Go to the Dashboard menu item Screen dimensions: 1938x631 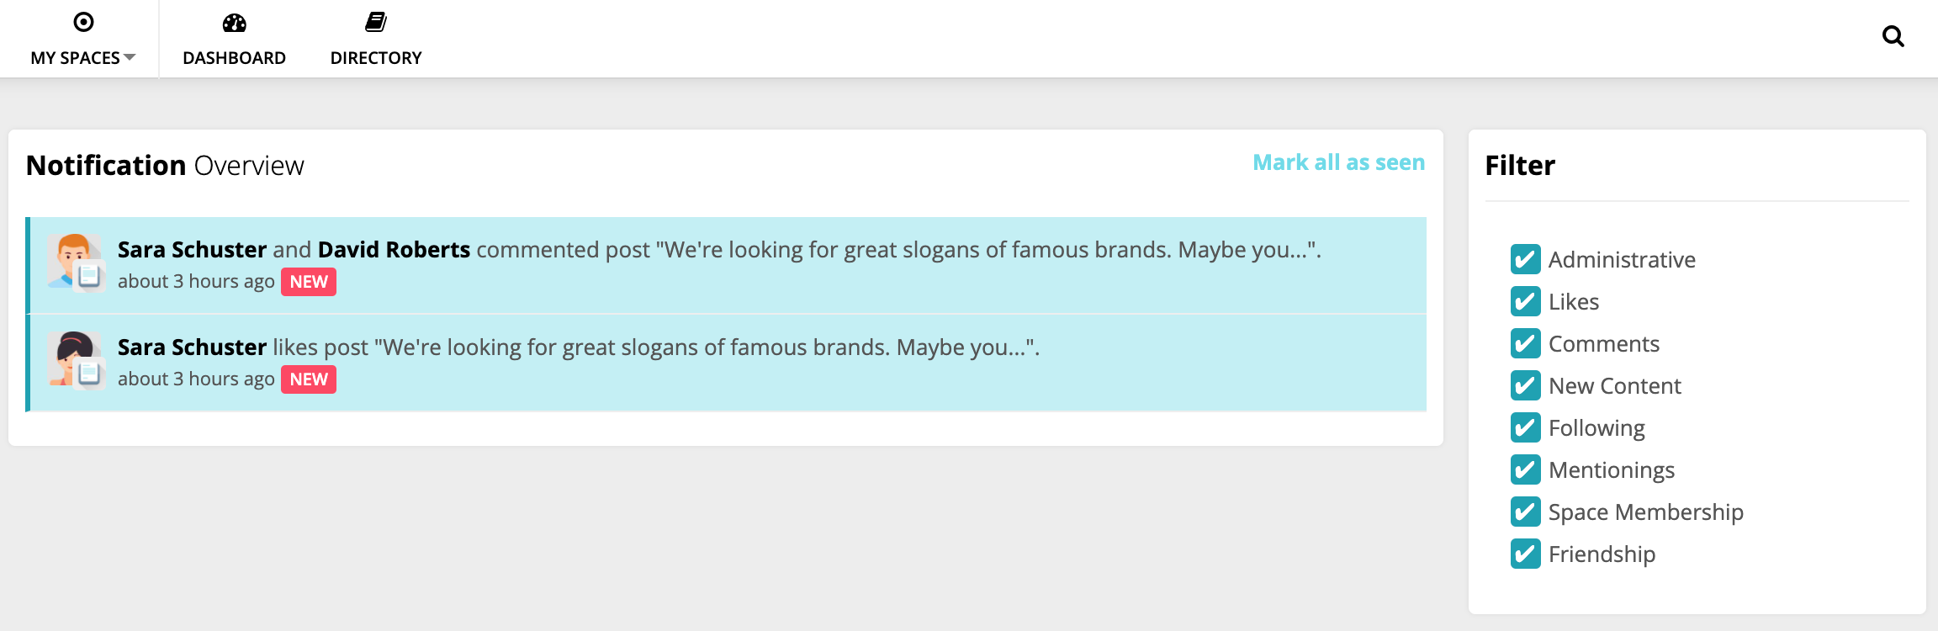[234, 40]
